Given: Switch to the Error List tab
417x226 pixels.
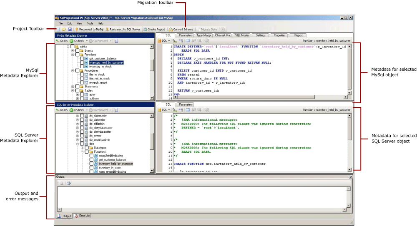Looking at the screenshot, I should 82,216.
